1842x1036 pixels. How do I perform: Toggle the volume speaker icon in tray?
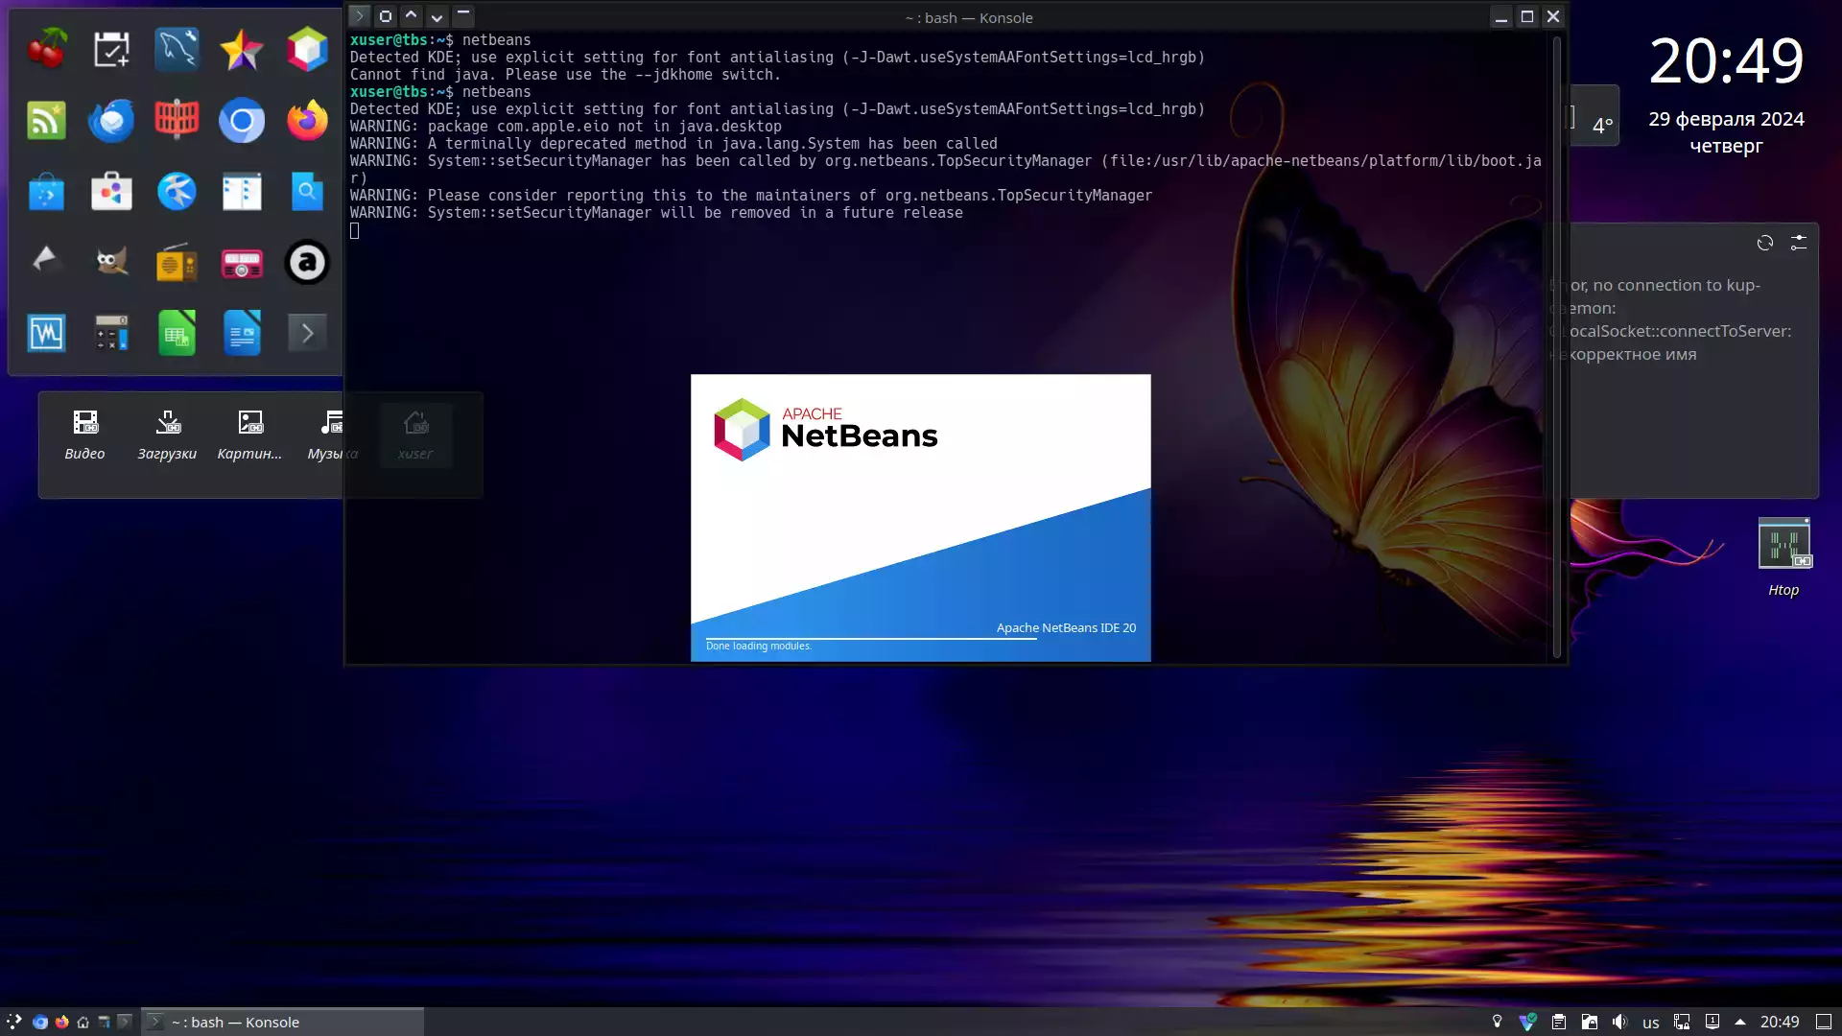tap(1619, 1022)
